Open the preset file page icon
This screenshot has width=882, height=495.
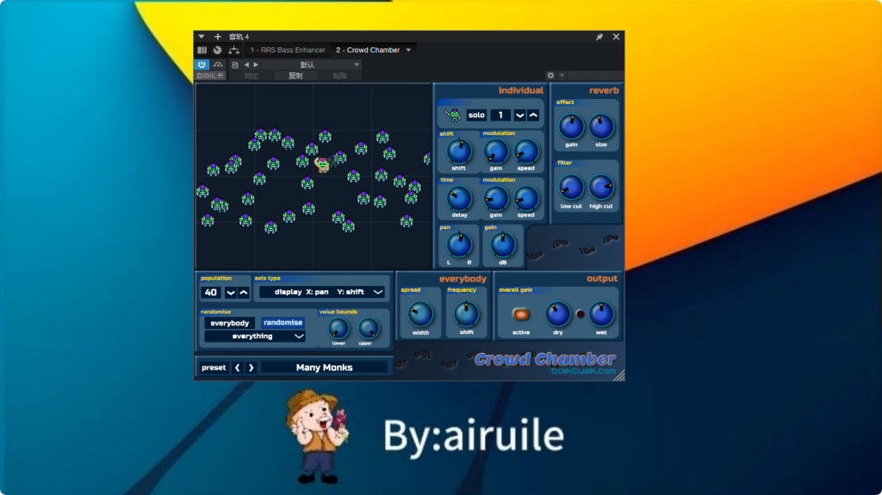pos(235,65)
